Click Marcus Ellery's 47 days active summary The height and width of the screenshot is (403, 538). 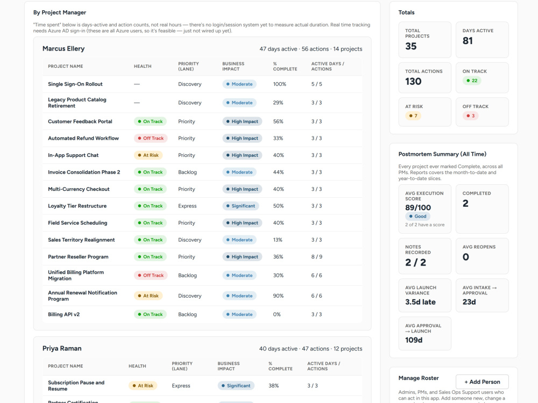(311, 49)
